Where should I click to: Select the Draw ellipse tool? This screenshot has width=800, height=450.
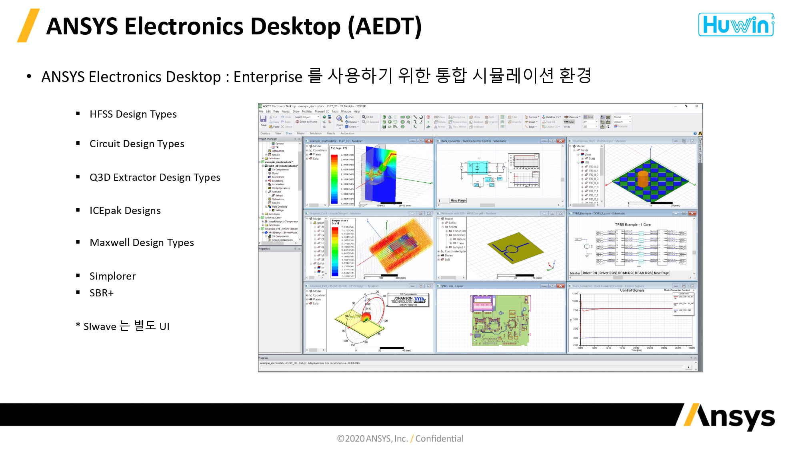(408, 117)
